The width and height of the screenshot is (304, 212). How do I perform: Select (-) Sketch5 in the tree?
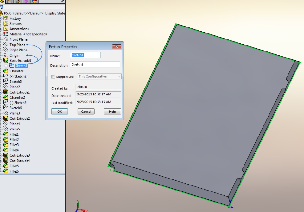point(18,103)
